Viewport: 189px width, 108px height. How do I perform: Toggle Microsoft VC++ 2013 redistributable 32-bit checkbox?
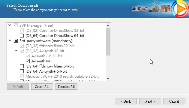(22, 76)
